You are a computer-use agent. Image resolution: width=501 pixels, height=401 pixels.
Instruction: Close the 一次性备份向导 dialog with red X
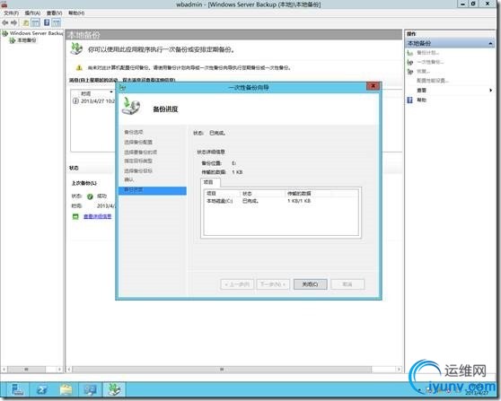point(373,86)
